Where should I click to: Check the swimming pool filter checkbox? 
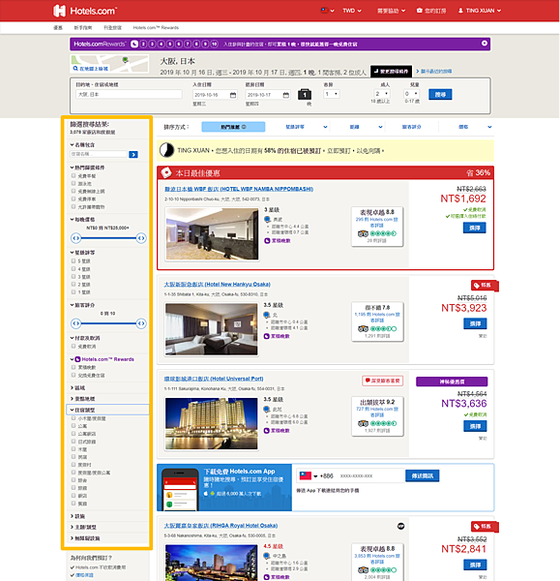tap(74, 183)
